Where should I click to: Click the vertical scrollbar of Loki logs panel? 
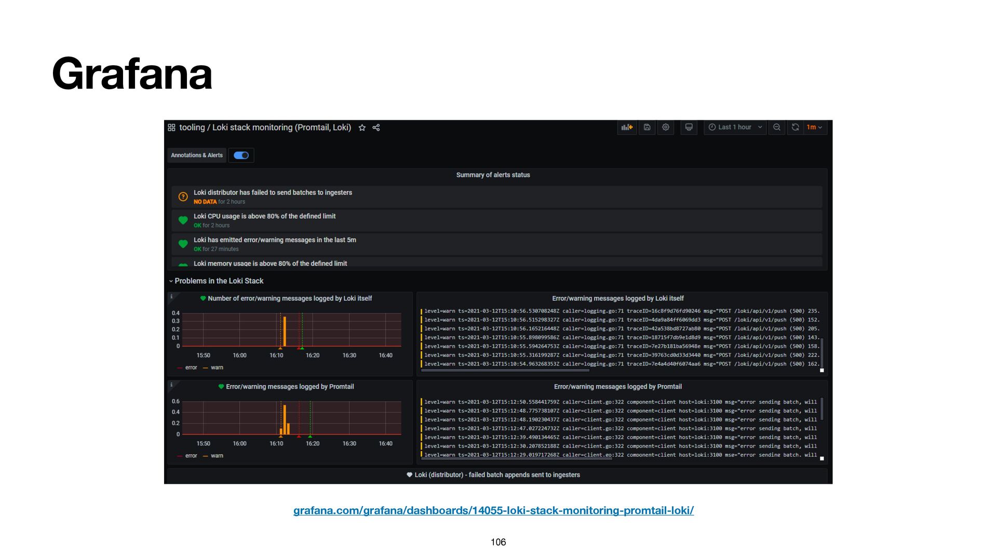(821, 353)
